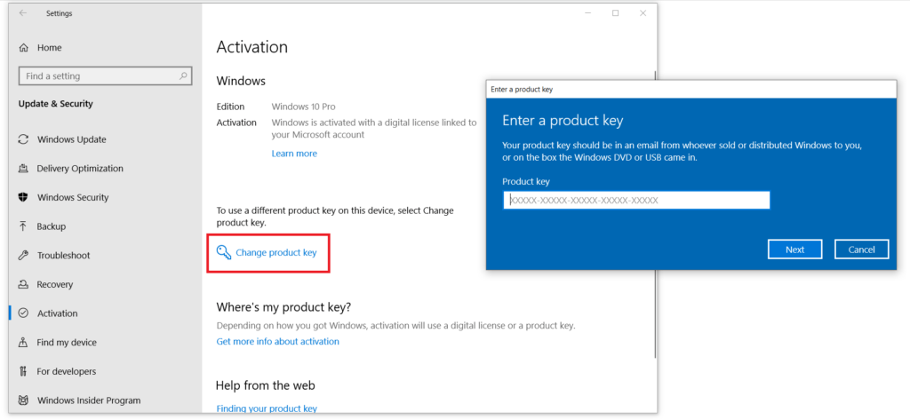Maximize the Settings window

coord(615,12)
